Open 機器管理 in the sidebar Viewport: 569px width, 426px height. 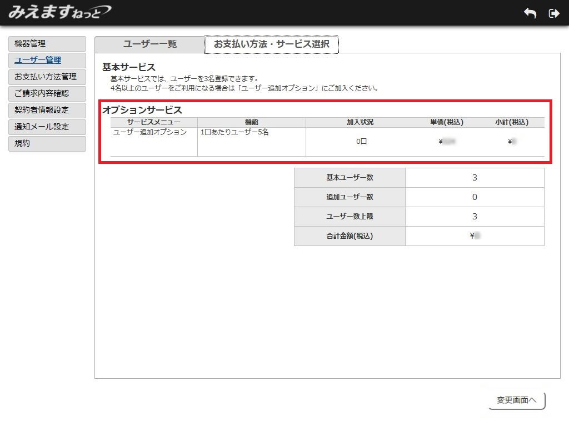pos(47,44)
